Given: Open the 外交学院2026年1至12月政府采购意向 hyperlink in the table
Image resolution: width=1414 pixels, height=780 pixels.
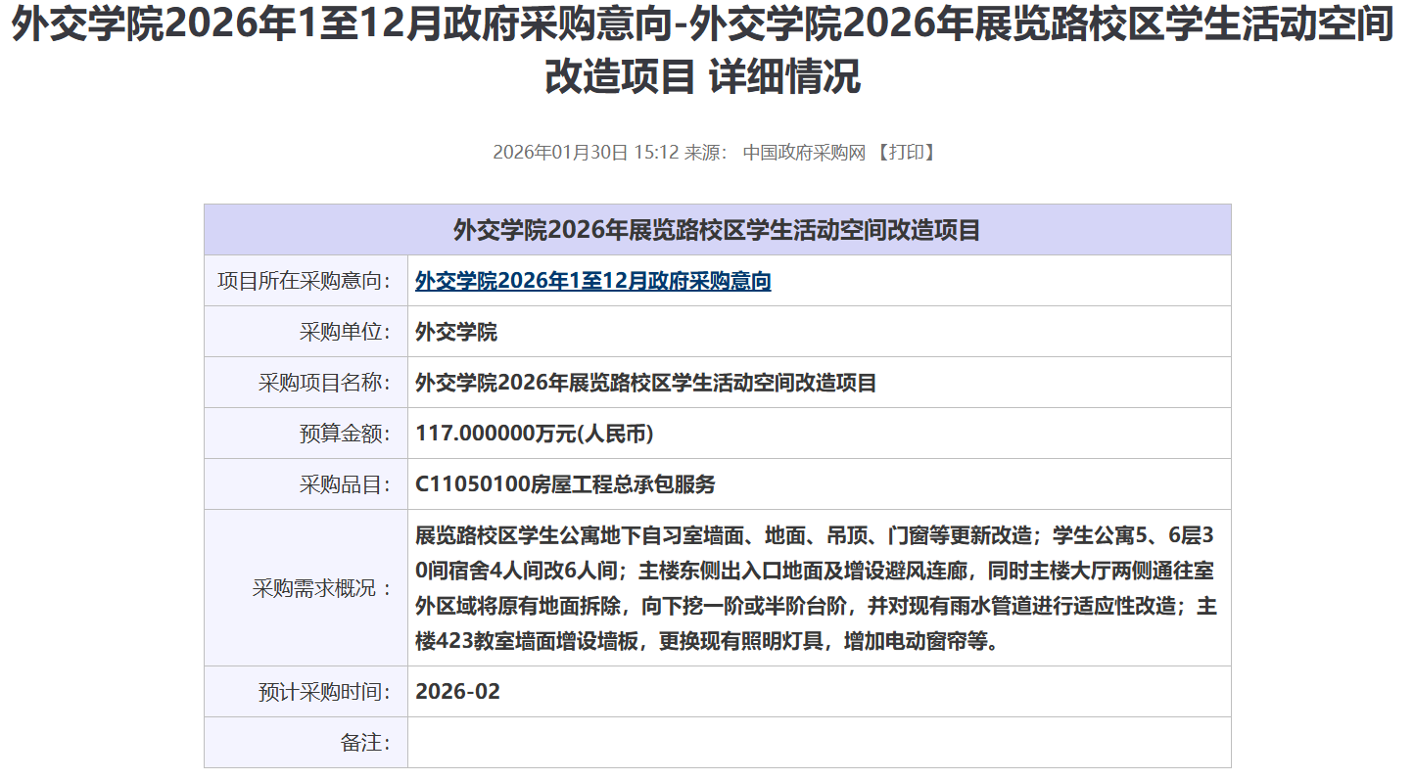Looking at the screenshot, I should click(x=592, y=282).
